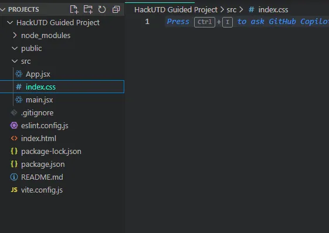Click the src breadcrumb in the editor path

(x=232, y=9)
